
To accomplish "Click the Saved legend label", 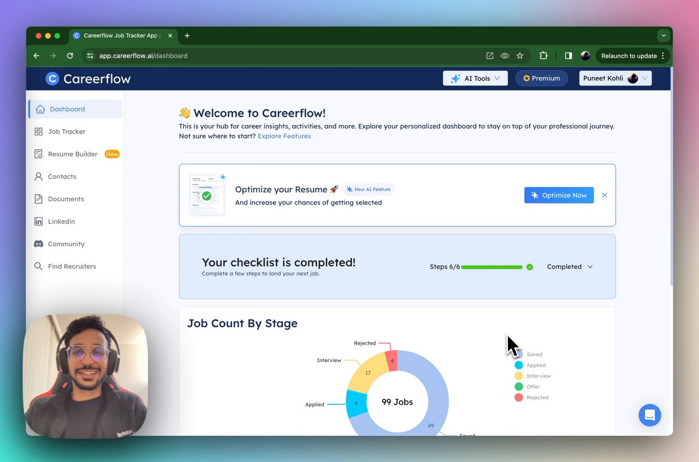I will pos(535,355).
